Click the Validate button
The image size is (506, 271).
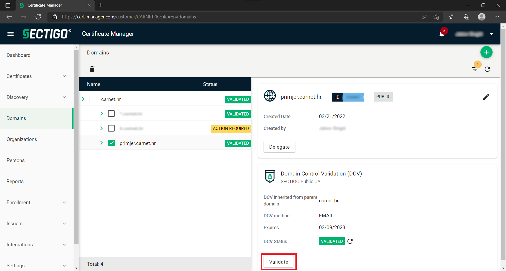coord(279,262)
